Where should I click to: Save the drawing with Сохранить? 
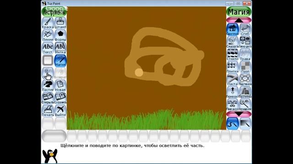[60, 98]
